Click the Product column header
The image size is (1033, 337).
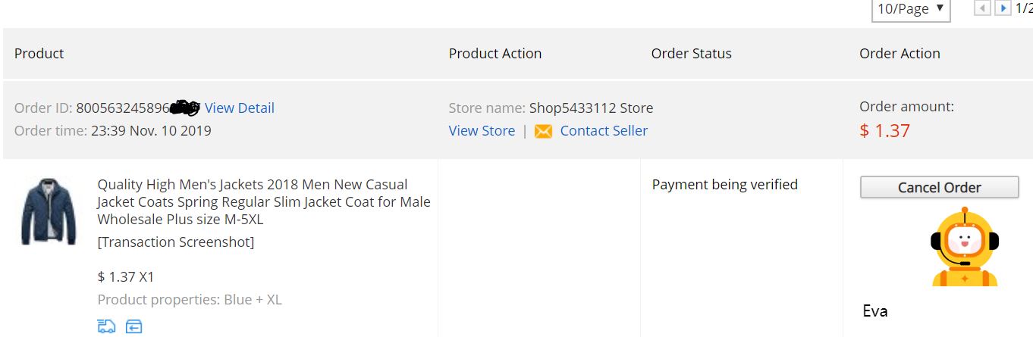[39, 53]
